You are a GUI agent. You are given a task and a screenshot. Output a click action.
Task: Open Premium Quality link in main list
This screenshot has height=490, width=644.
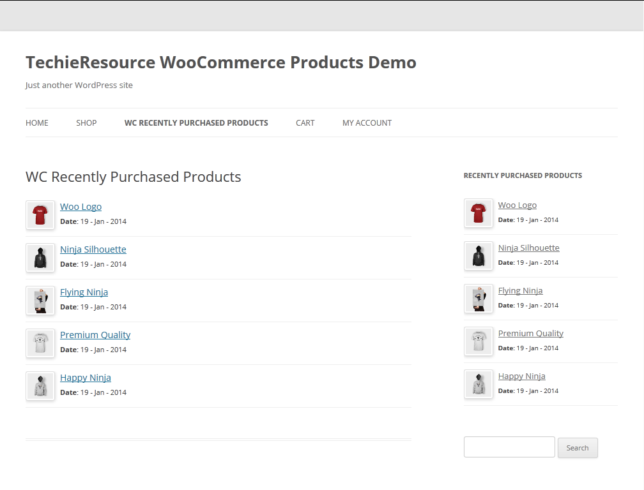[95, 335]
